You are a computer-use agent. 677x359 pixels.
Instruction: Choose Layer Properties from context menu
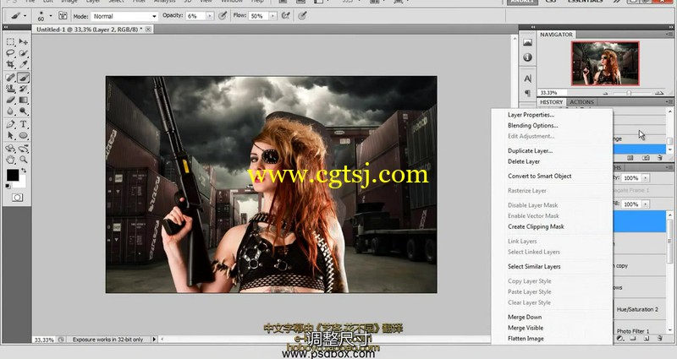tap(531, 115)
